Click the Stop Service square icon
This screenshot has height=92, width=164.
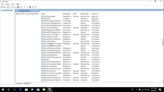(30, 7)
